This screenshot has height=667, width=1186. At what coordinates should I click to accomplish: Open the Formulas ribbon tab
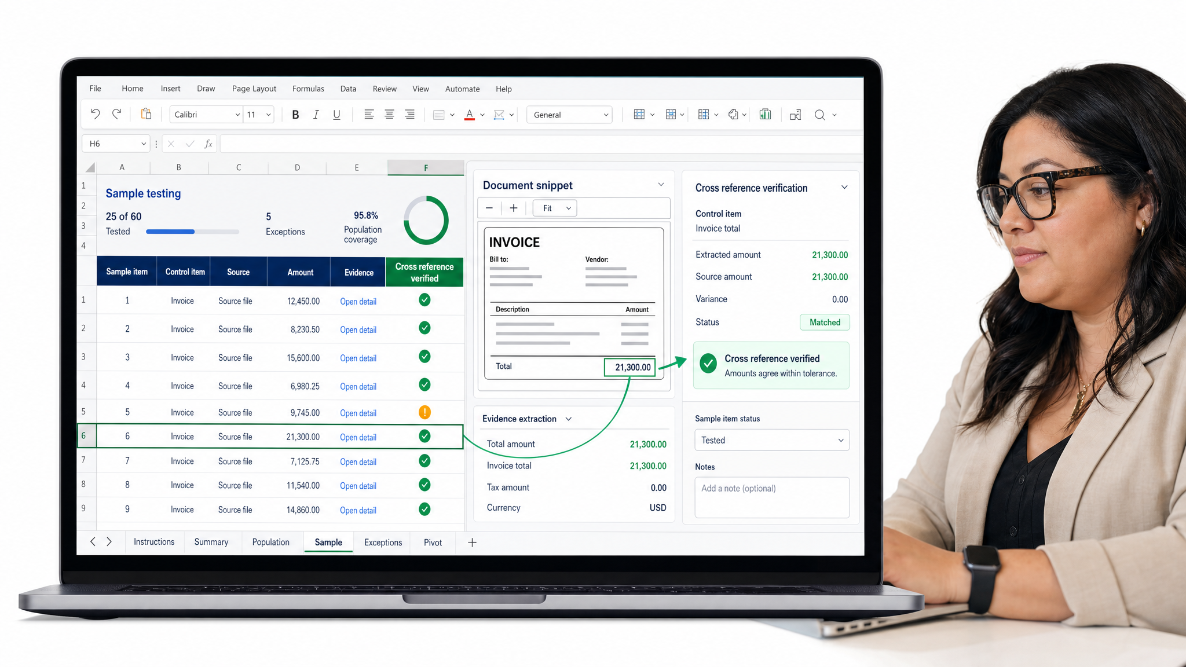tap(308, 89)
